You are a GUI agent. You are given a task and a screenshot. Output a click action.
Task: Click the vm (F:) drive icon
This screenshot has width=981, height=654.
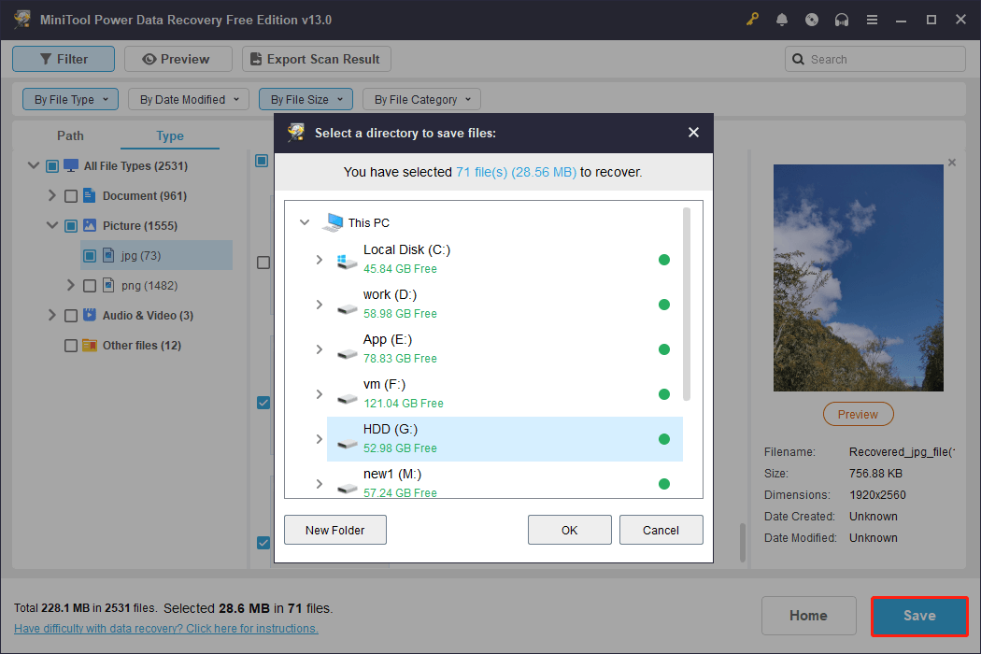pos(347,399)
